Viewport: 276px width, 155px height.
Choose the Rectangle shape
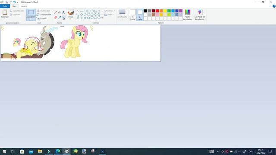88,11
